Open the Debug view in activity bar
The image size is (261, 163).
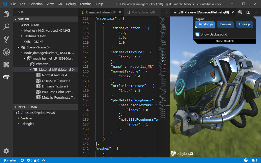(x=6, y=52)
